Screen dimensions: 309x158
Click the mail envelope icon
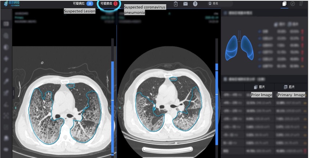(185, 4)
